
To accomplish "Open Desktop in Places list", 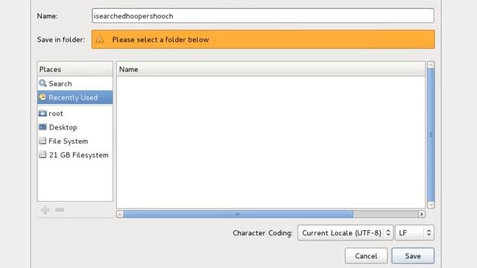I will coord(75,127).
